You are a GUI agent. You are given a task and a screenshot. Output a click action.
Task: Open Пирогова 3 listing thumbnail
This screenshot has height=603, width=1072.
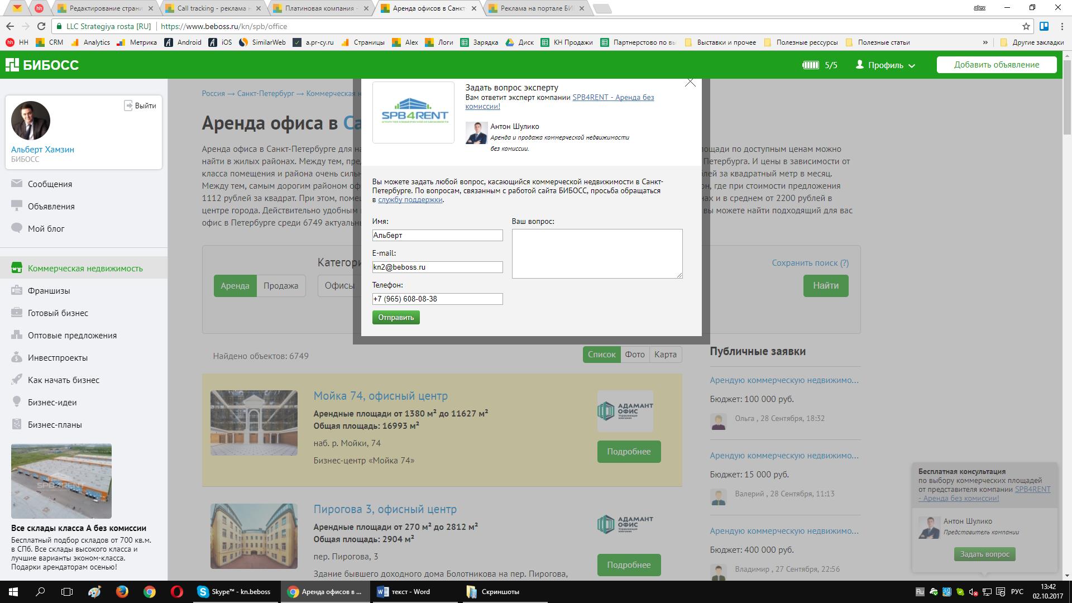254,536
